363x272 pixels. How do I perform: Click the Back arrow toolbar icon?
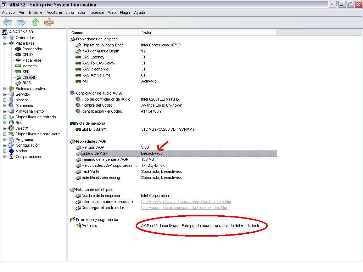pos(7,22)
